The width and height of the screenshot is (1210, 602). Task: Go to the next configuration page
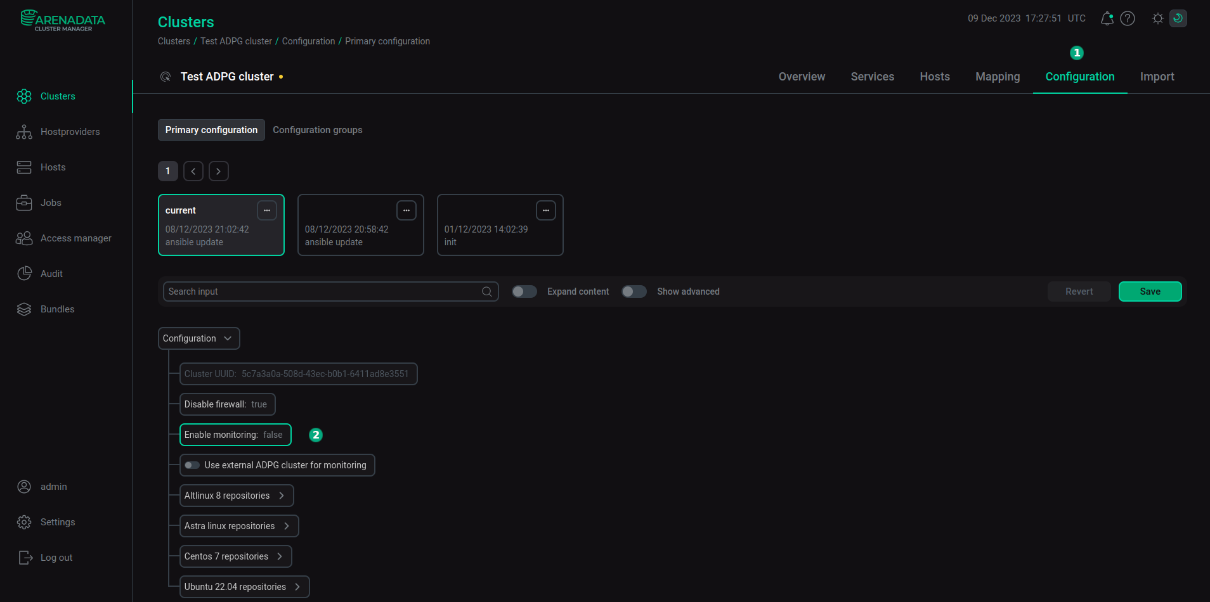[219, 171]
